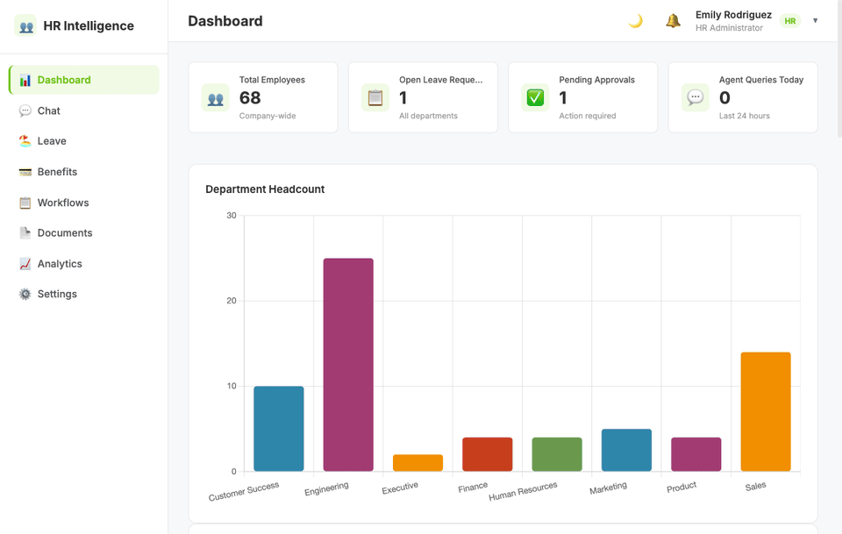Image resolution: width=842 pixels, height=534 pixels.
Task: Click the green HR avatar badge
Action: pos(790,21)
